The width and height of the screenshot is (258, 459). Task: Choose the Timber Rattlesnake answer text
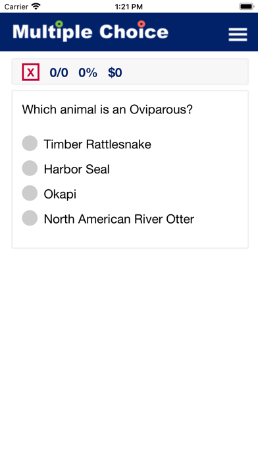click(97, 144)
